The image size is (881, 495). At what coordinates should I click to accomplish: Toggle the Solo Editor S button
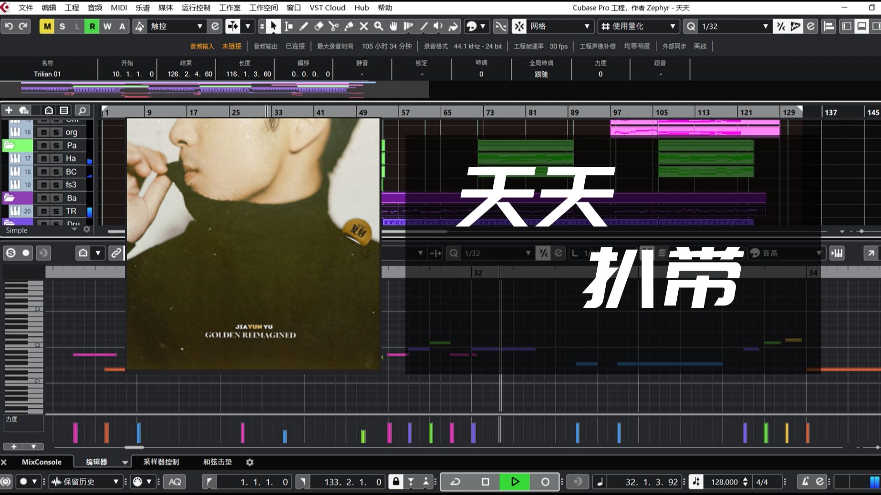coord(10,253)
